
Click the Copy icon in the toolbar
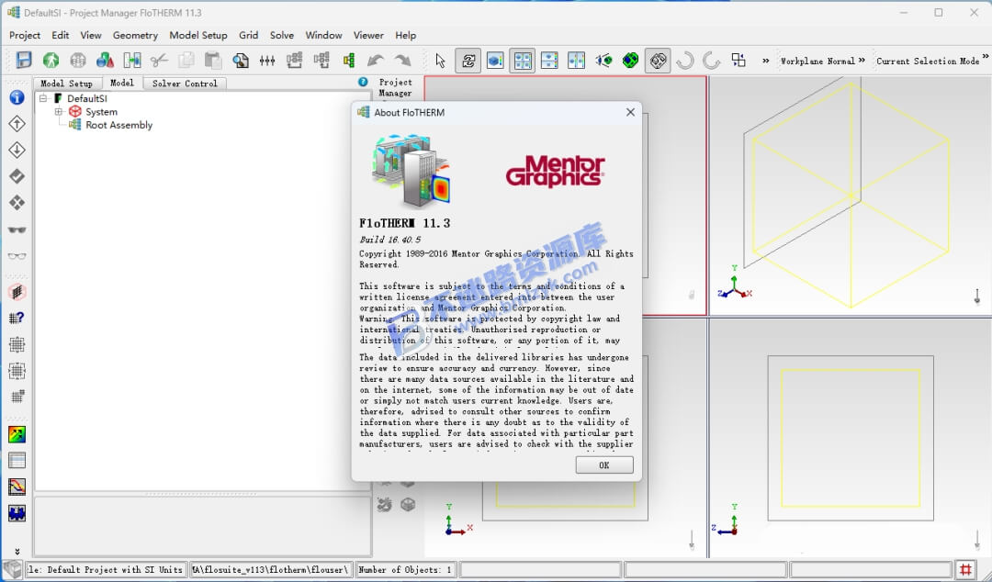[186, 60]
